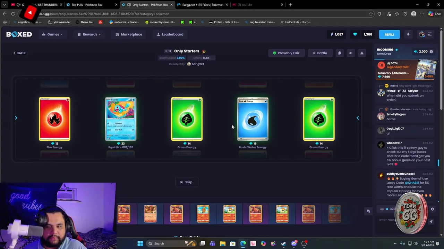Open Prince_of_All_Saiyan chat avatar
Screen dimensions: 444x249
tap(381, 93)
